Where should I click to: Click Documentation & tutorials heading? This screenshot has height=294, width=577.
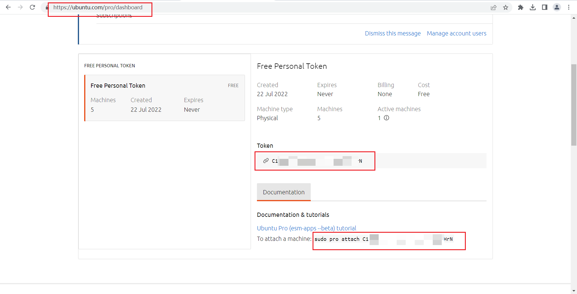[x=293, y=215]
